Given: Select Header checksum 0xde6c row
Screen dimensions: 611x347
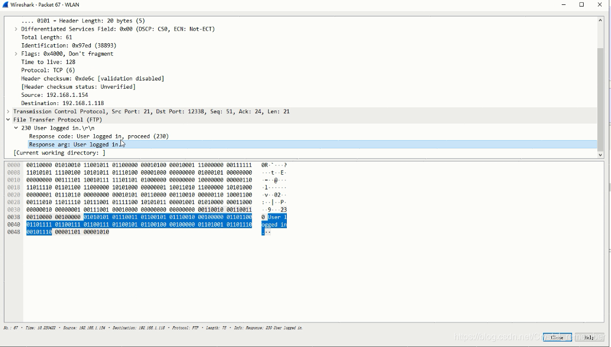Looking at the screenshot, I should click(93, 79).
